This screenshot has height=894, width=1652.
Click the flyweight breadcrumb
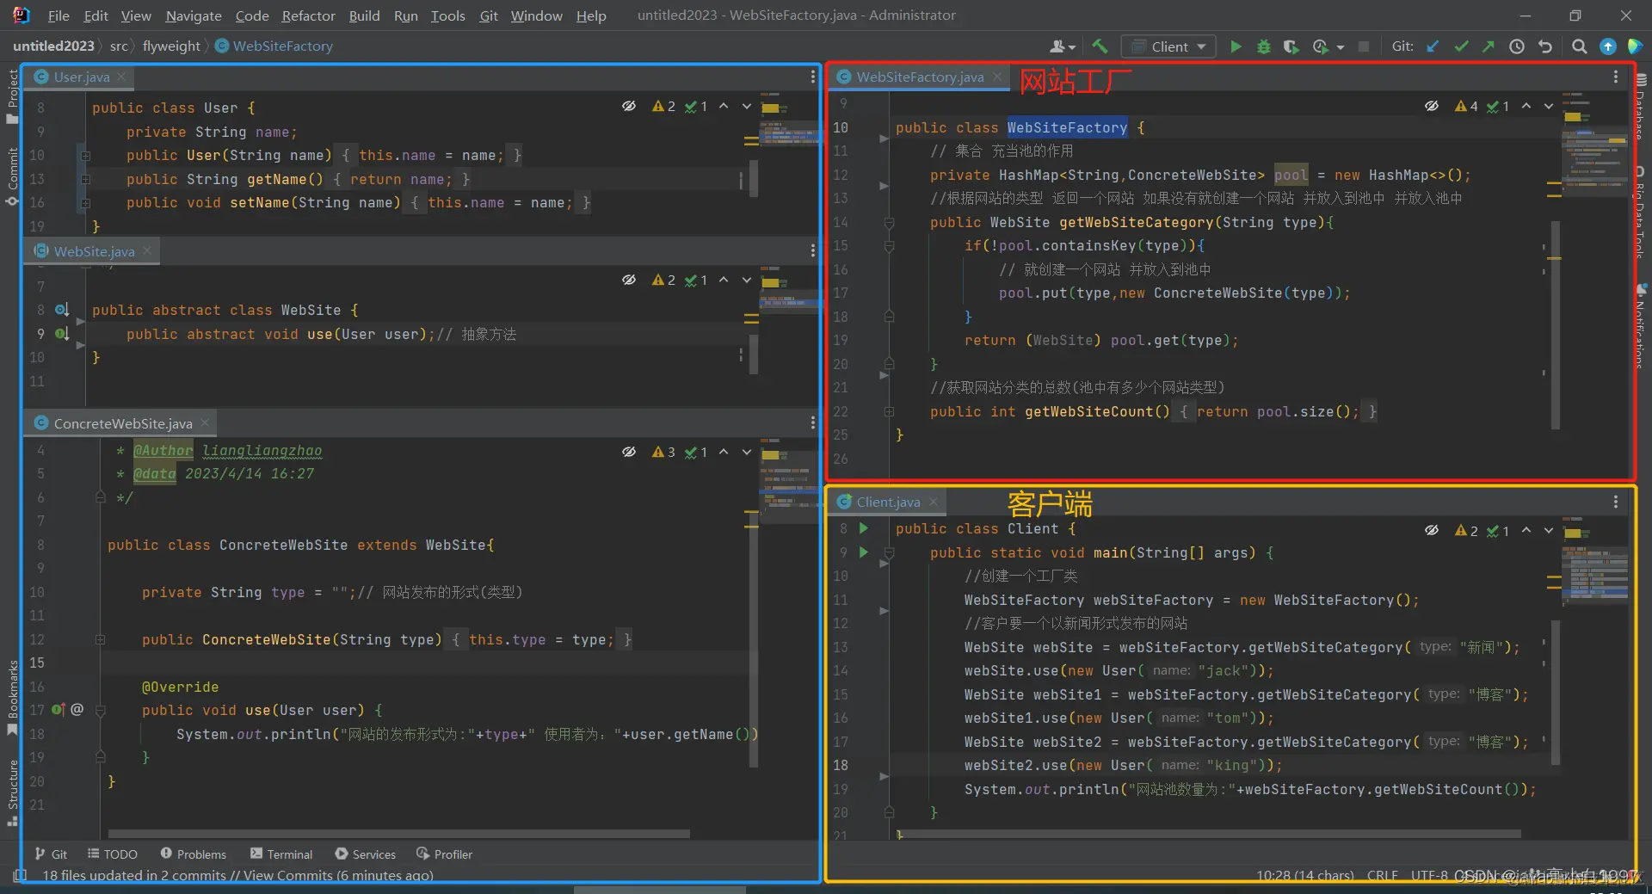pyautogui.click(x=171, y=46)
